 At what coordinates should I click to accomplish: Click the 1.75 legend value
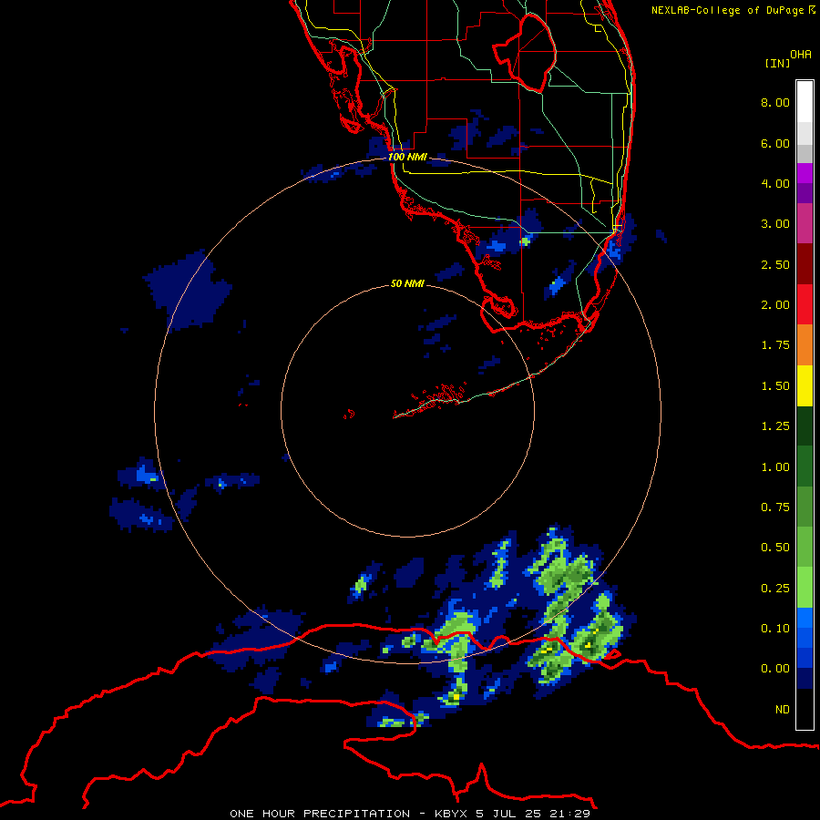tap(775, 345)
